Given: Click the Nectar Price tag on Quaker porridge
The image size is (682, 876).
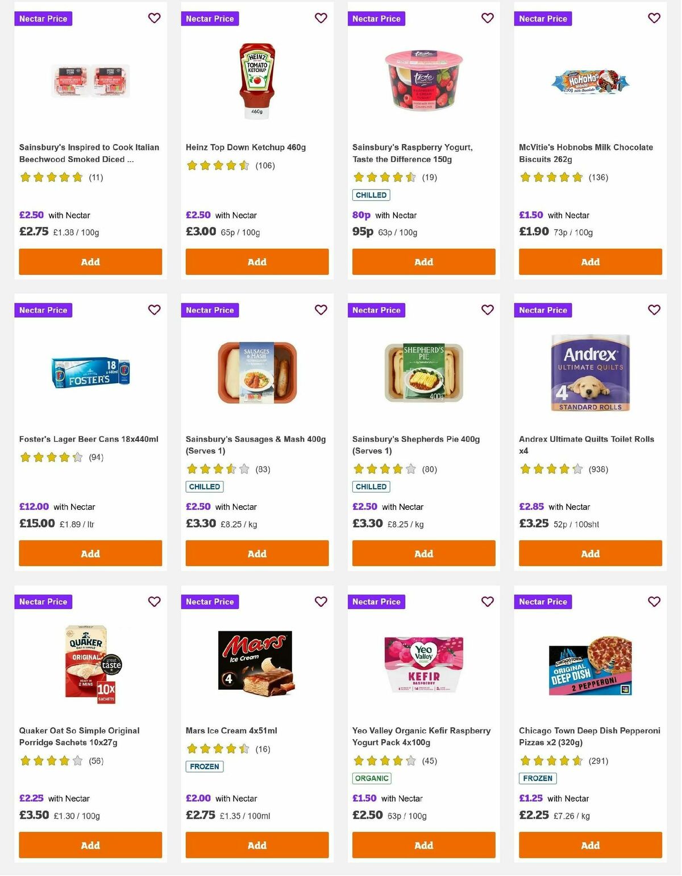Looking at the screenshot, I should point(43,601).
